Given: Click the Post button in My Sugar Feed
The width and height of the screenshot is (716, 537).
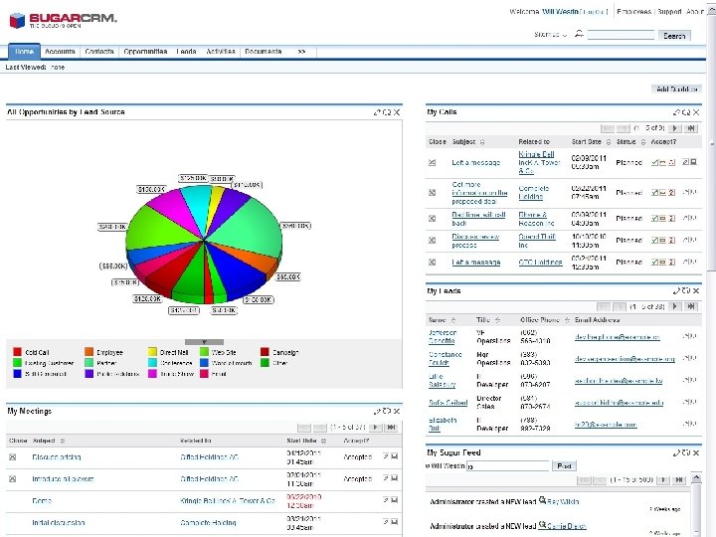Looking at the screenshot, I should [565, 466].
